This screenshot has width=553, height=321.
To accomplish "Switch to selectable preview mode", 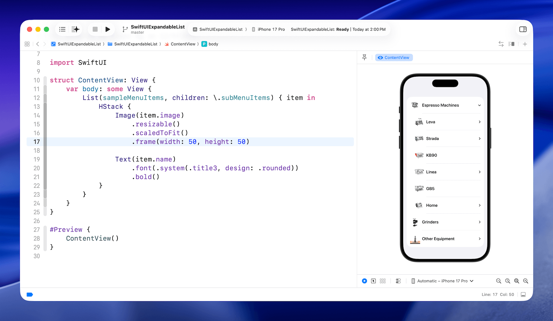I will [373, 281].
